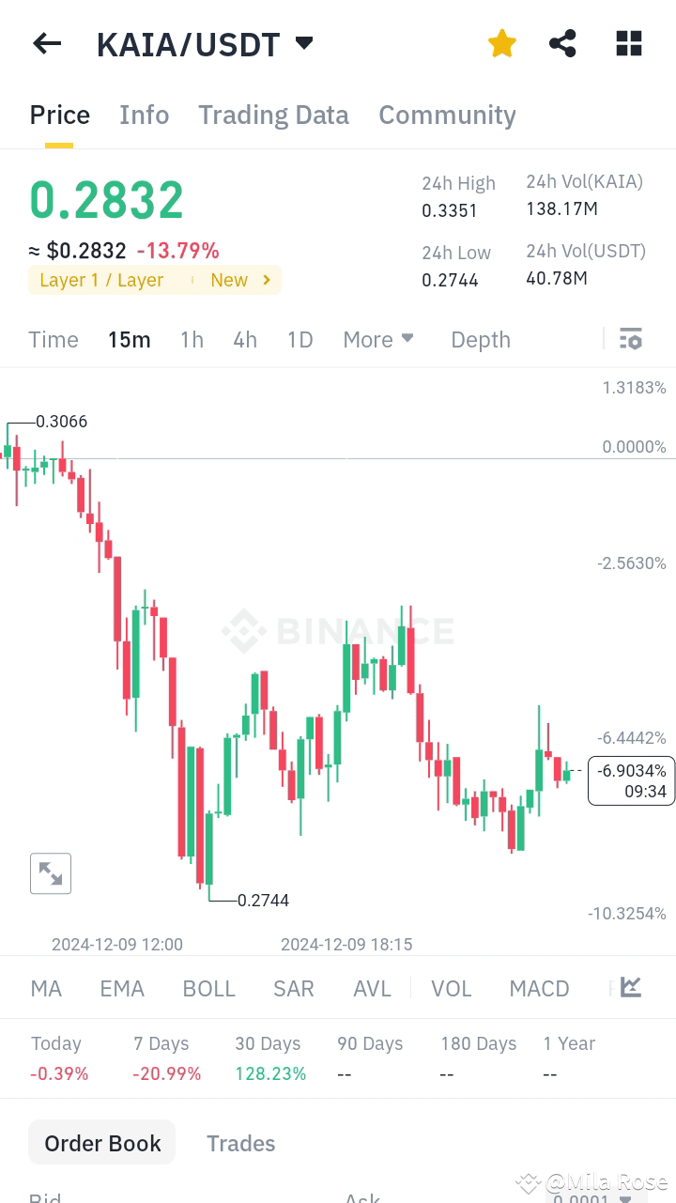Viewport: 676px width, 1203px height.
Task: Switch to the Trades view
Action: click(240, 1143)
